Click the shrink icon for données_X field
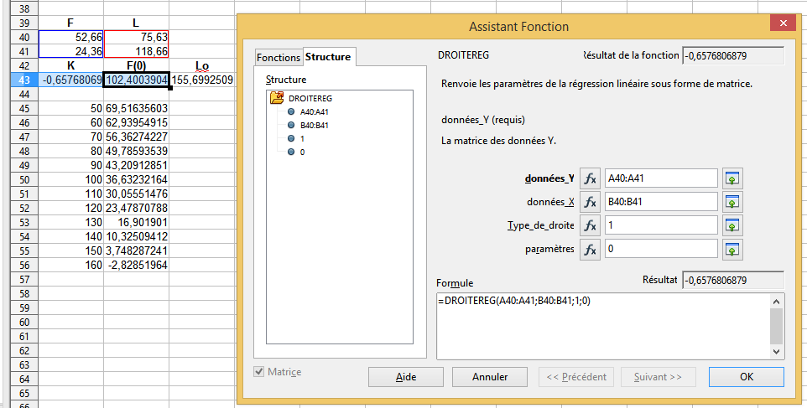This screenshot has width=807, height=408. [x=732, y=202]
